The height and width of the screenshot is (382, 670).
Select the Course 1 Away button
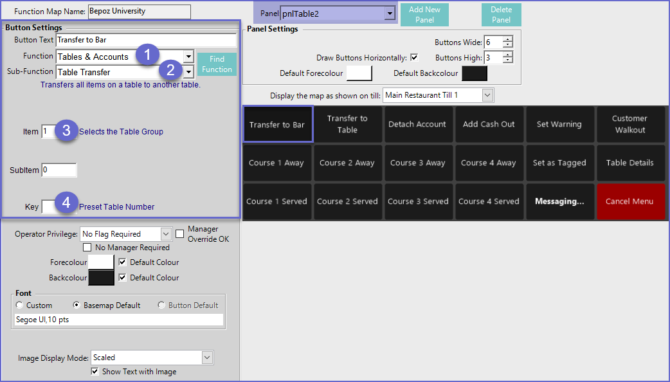click(x=277, y=163)
